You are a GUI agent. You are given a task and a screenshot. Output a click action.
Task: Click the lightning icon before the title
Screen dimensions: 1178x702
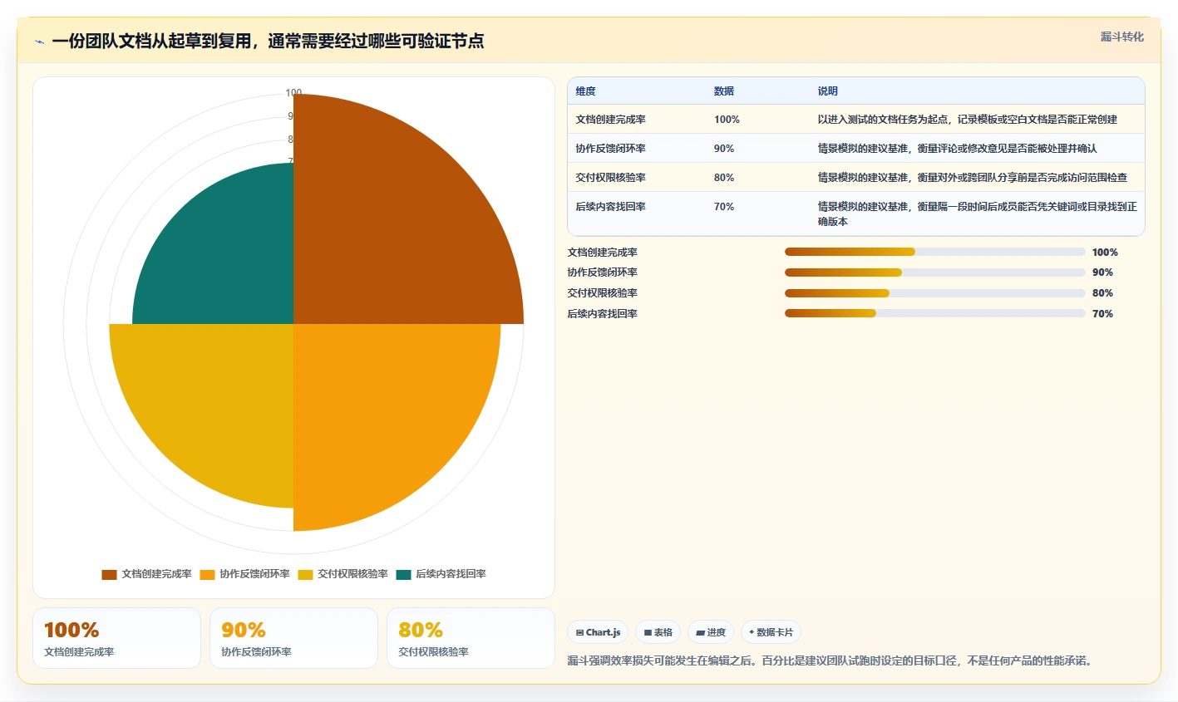point(39,42)
